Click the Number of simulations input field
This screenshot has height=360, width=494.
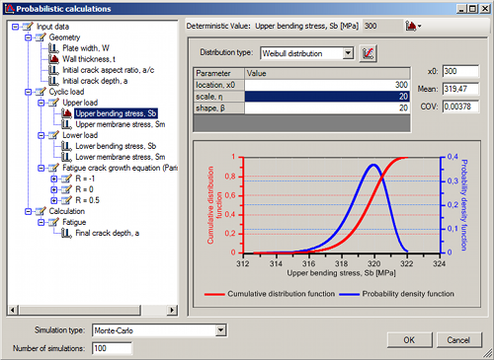pyautogui.click(x=113, y=348)
